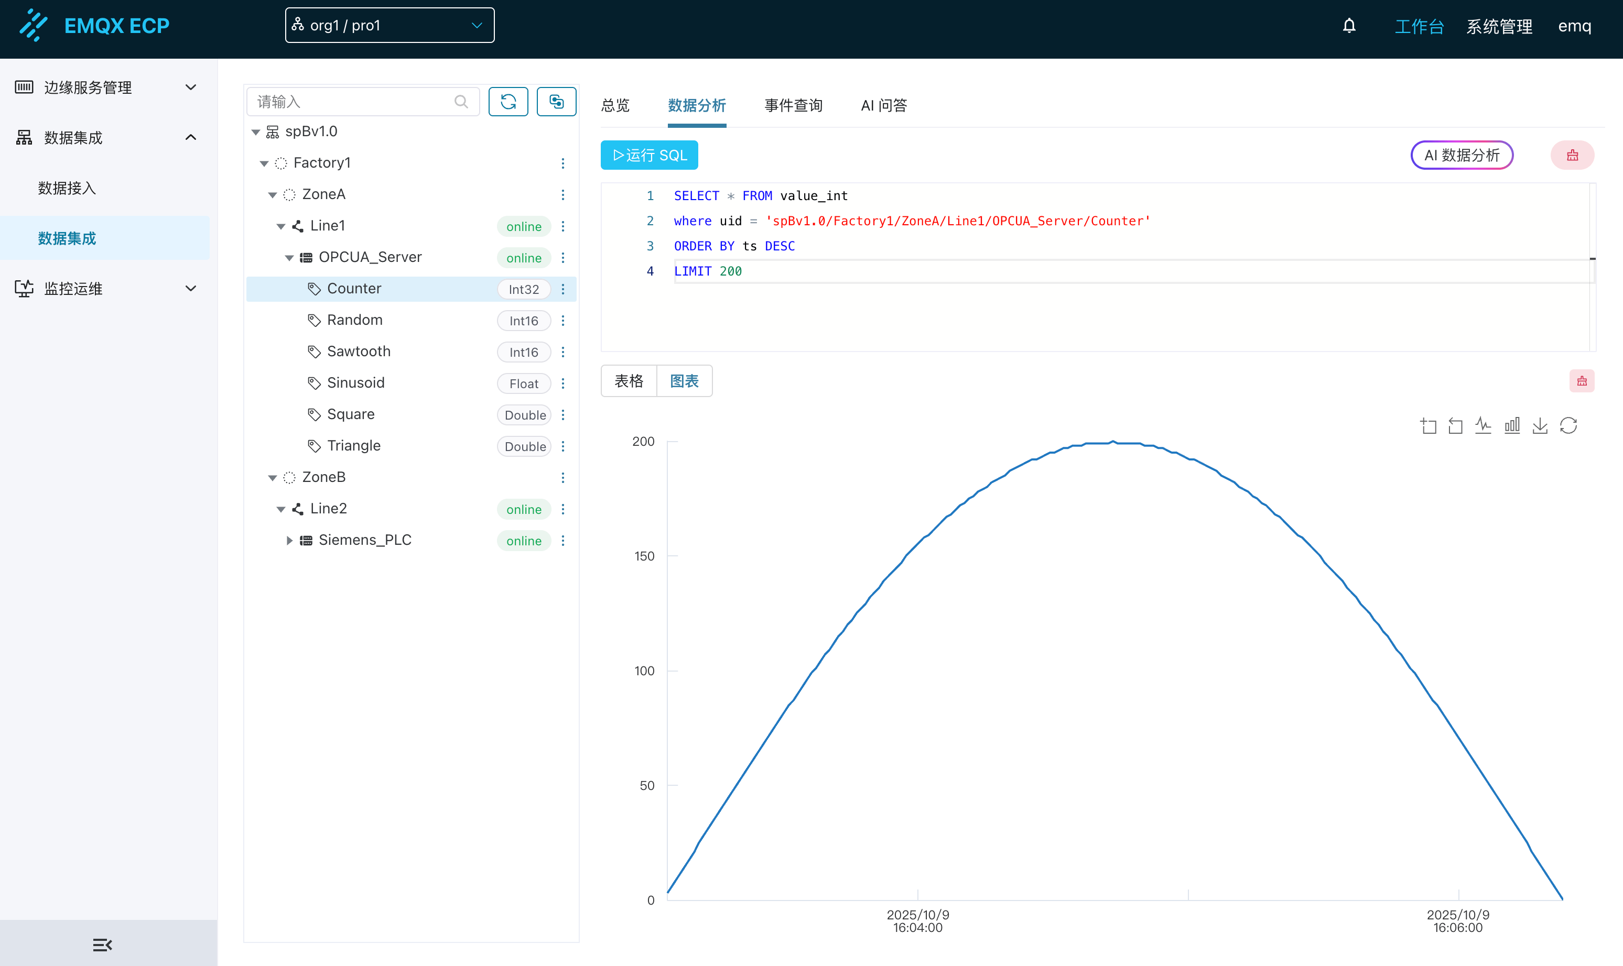Click the chart restore icon
This screenshot has height=966, width=1623.
click(1568, 426)
